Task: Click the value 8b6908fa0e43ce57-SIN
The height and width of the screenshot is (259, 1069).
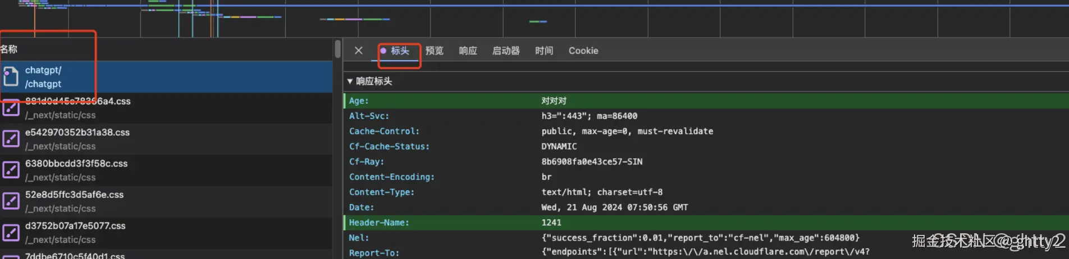Action: click(592, 161)
